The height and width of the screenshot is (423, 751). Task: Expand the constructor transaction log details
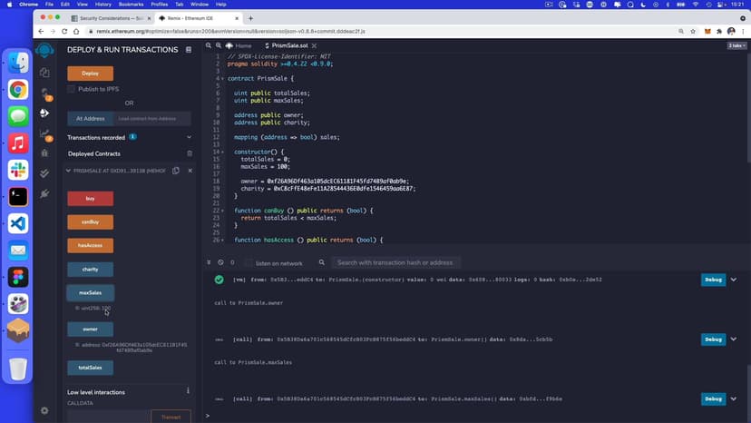point(733,280)
